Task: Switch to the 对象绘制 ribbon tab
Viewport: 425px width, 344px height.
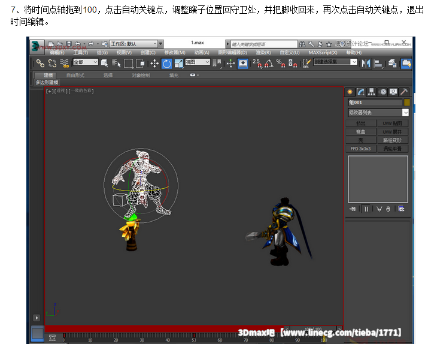Action: click(141, 75)
